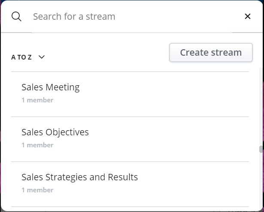Click scrollbar track above the thumb
This screenshot has width=264, height=212.
(x=261, y=107)
